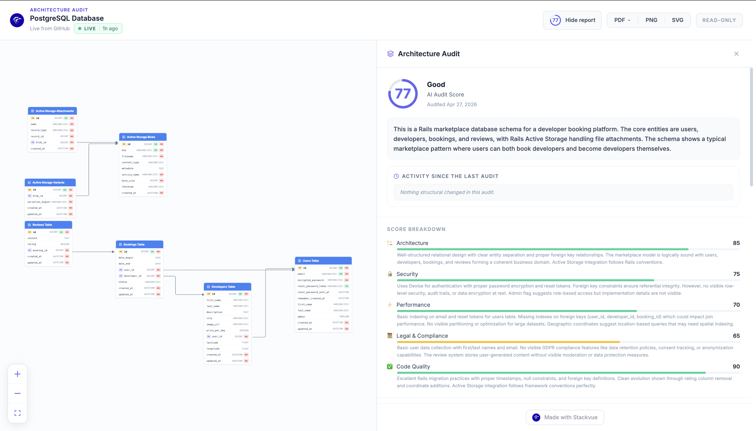Click the fit-to-screen icon

(17, 413)
